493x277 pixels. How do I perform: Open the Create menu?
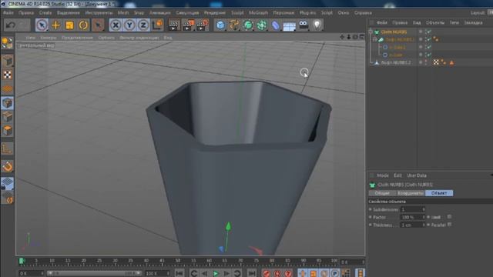[x=45, y=13]
